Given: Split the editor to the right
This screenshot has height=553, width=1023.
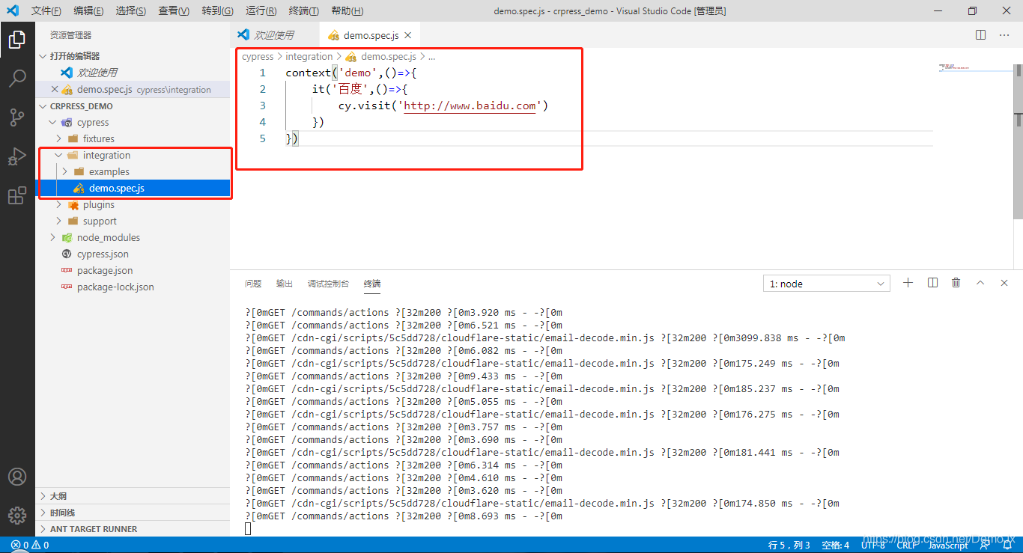Looking at the screenshot, I should [980, 35].
